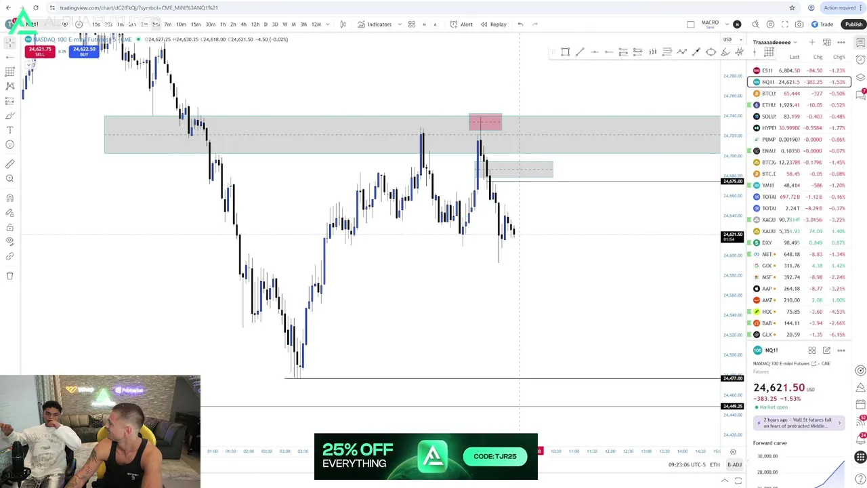Toggle the B-ADJ back-adjustment button
This screenshot has height=488, width=867.
click(x=734, y=464)
